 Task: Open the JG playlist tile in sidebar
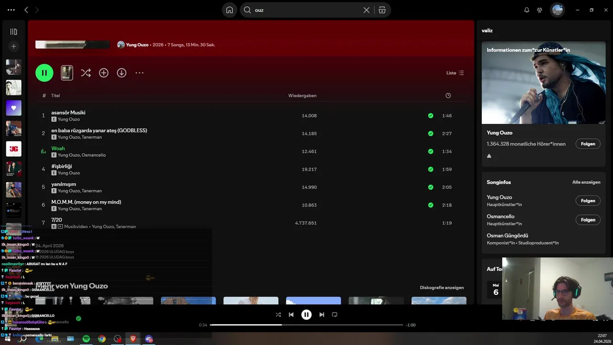pos(13,149)
